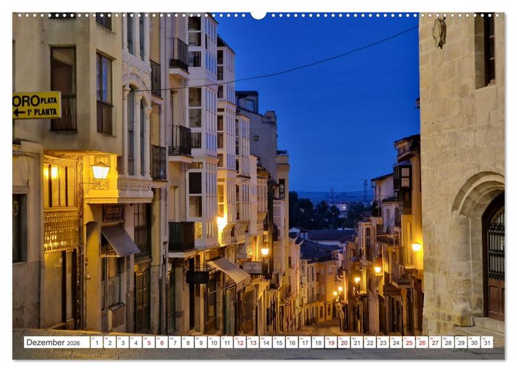517x372 pixels.
Task: Select the red day 26 cell
Action: (422, 342)
